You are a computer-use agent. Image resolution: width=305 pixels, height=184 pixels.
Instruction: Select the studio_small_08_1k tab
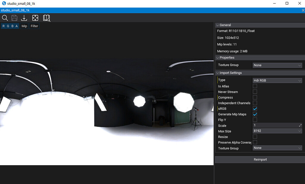point(15,10)
